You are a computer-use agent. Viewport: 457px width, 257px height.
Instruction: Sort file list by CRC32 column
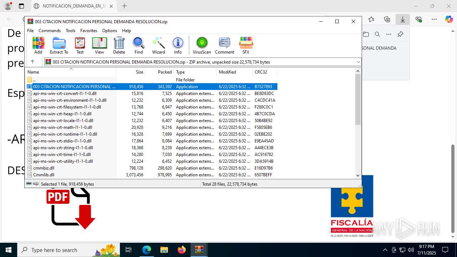[265, 72]
